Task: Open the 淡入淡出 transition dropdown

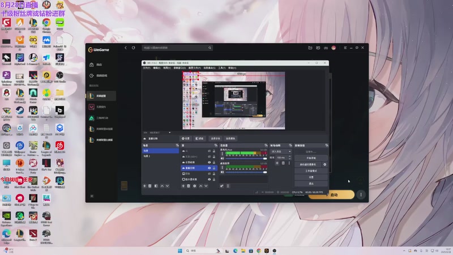Action: (x=281, y=151)
